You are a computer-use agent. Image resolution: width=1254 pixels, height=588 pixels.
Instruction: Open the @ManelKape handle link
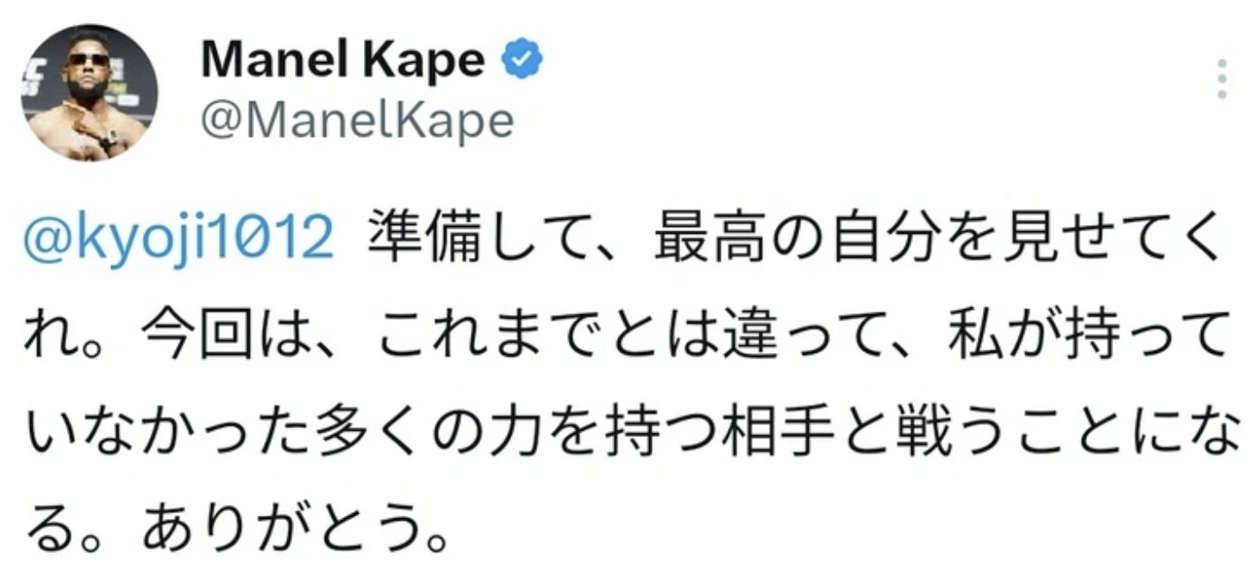(357, 119)
